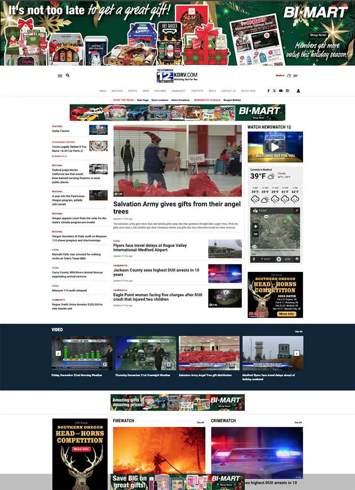Open Klamath Falls man arrested article
Viewport: 355px width, 490px height.
coord(76,256)
